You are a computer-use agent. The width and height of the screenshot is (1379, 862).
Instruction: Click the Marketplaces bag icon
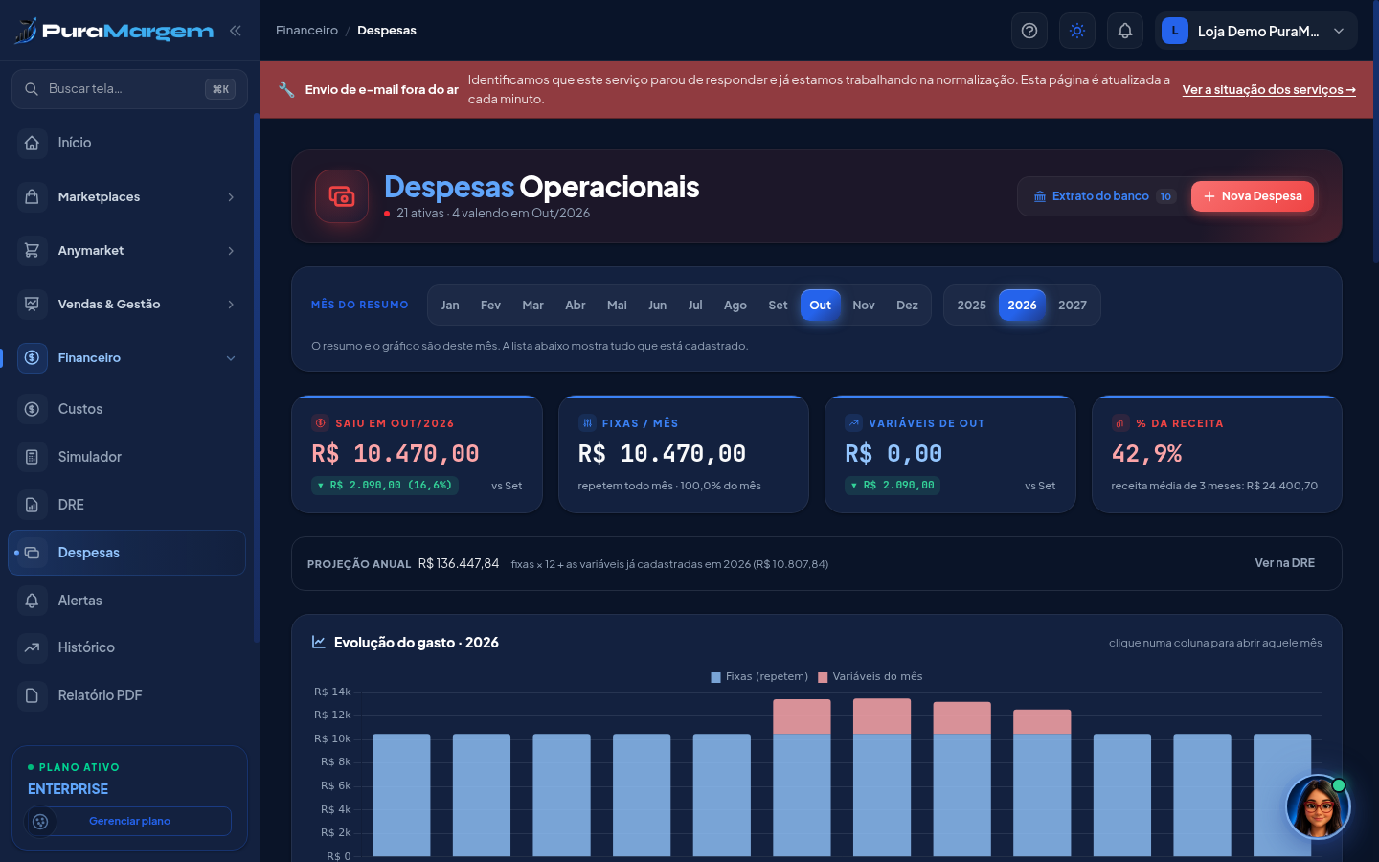32,196
